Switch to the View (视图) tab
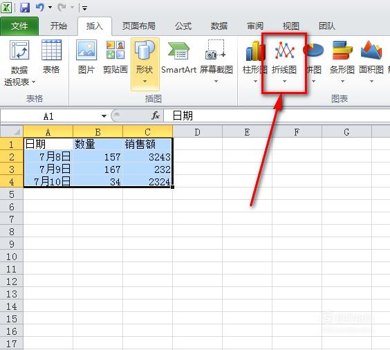390x350 pixels. [290, 26]
